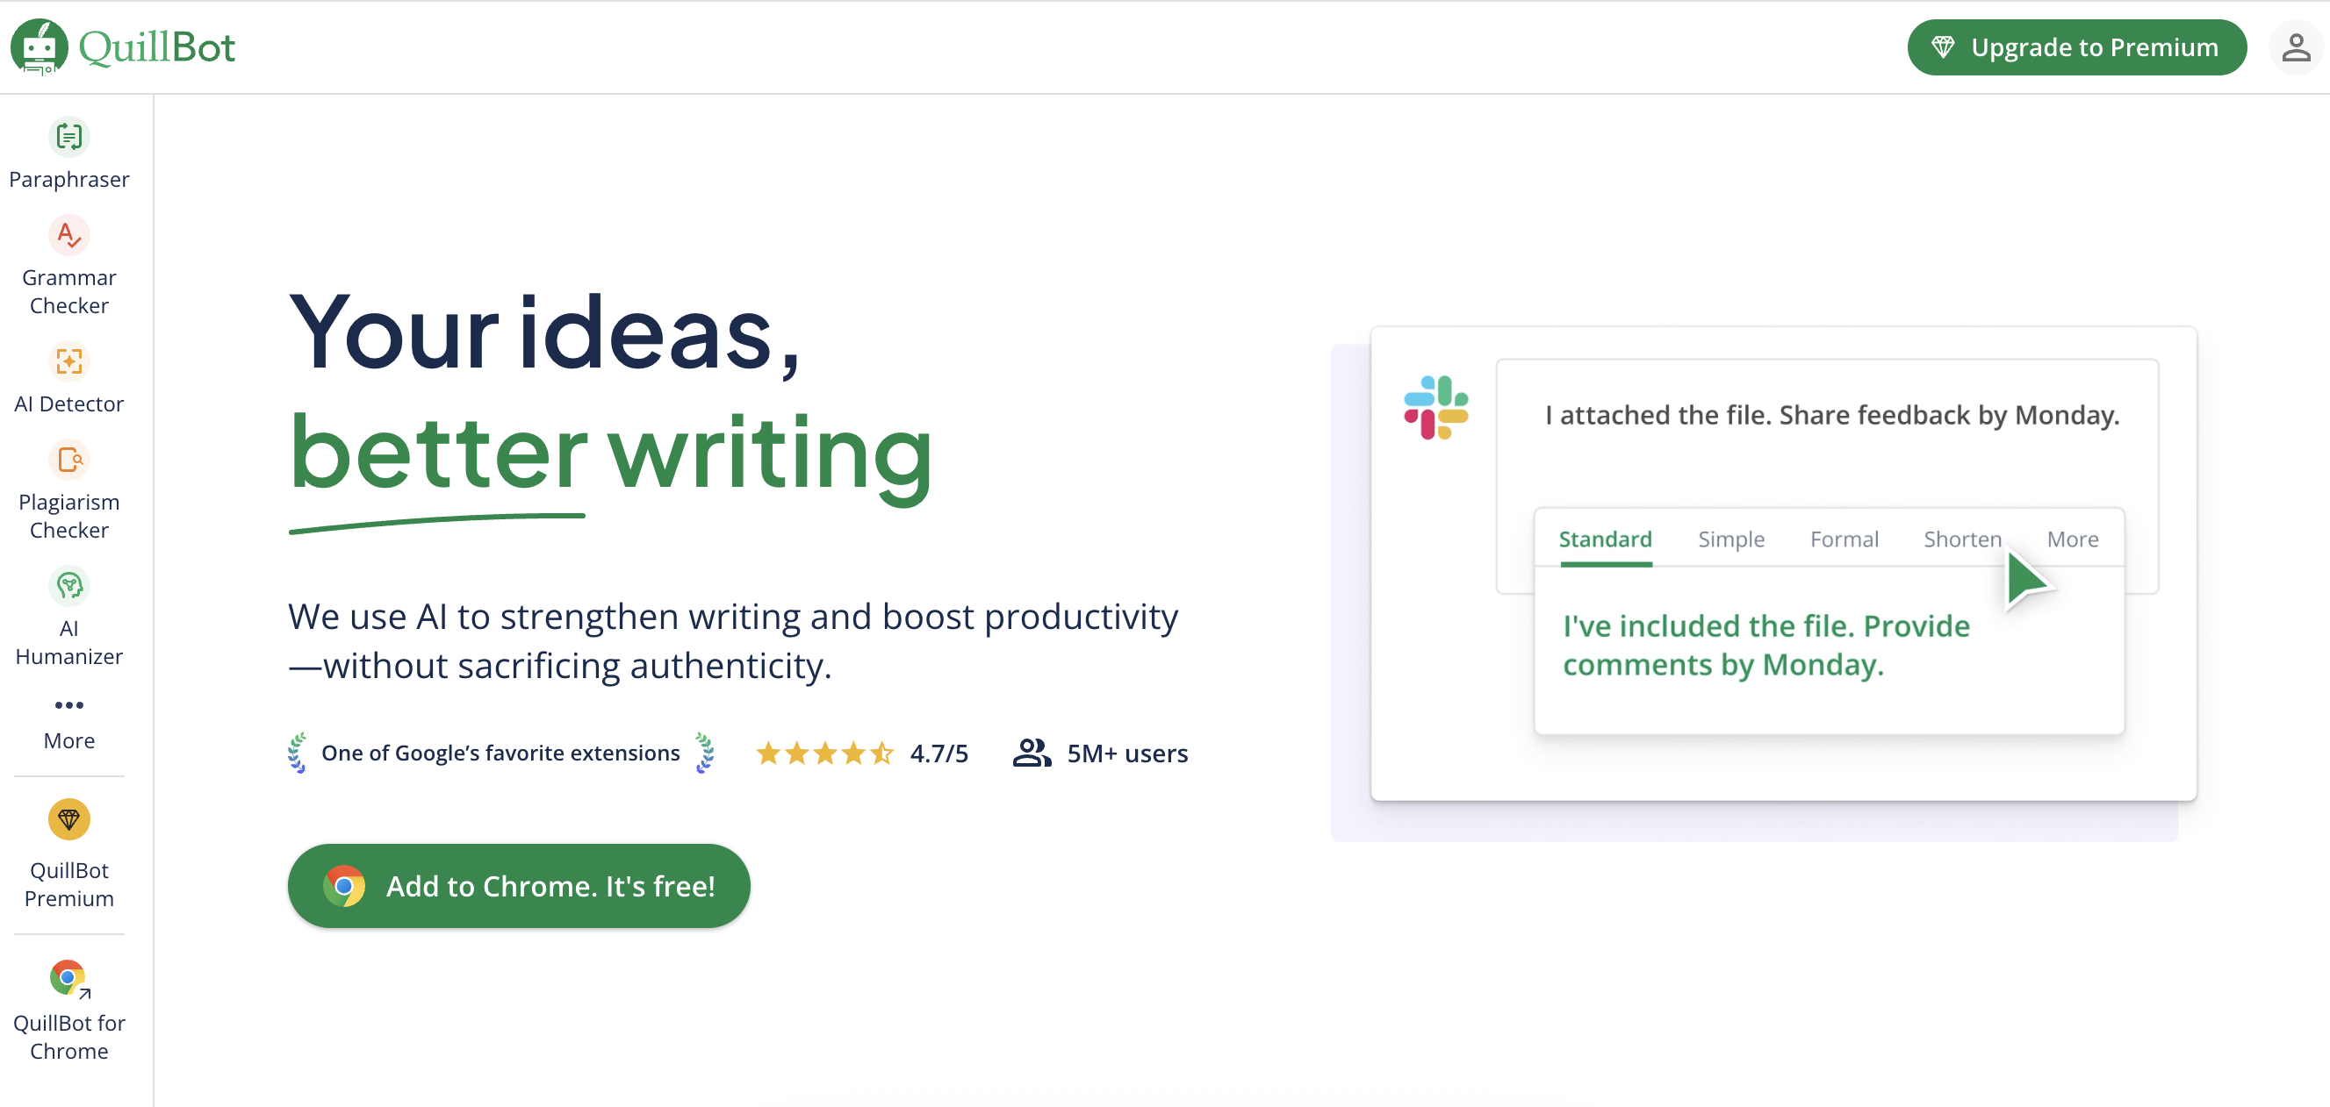Open the Plagiarism Checker icon

68,460
